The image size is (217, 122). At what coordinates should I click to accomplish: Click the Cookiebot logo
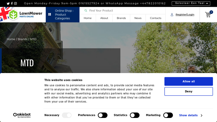(x=22, y=115)
